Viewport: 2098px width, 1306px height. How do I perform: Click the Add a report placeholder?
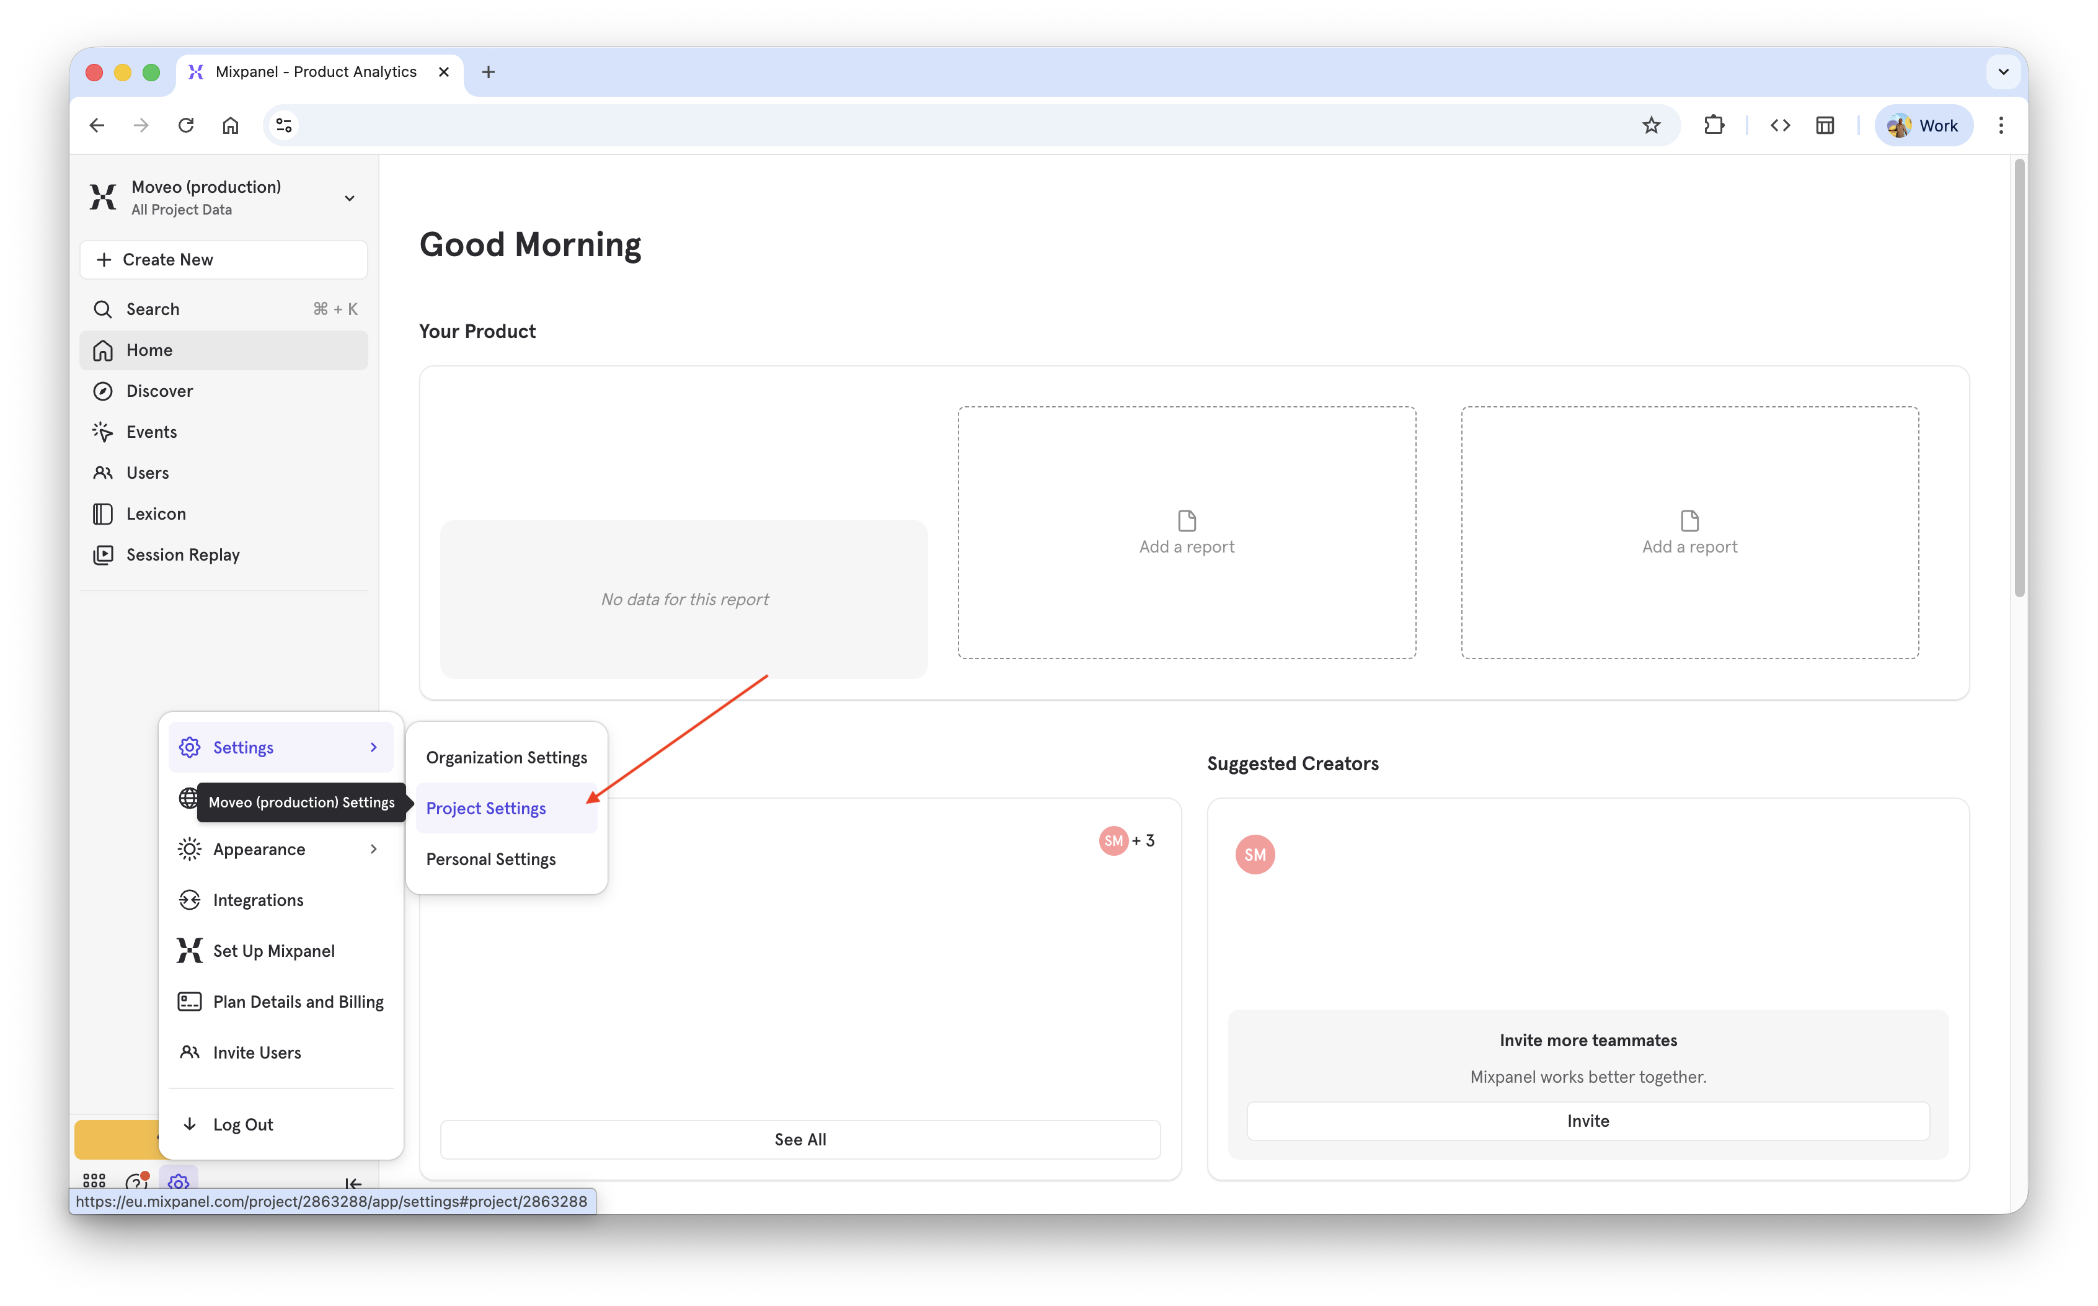tap(1186, 533)
